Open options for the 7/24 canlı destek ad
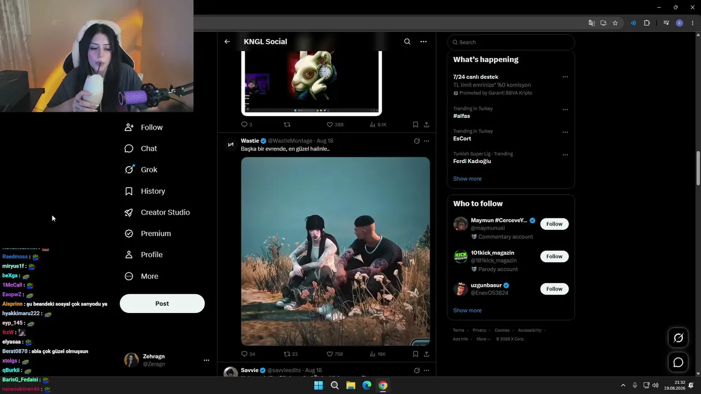701x394 pixels. [565, 77]
